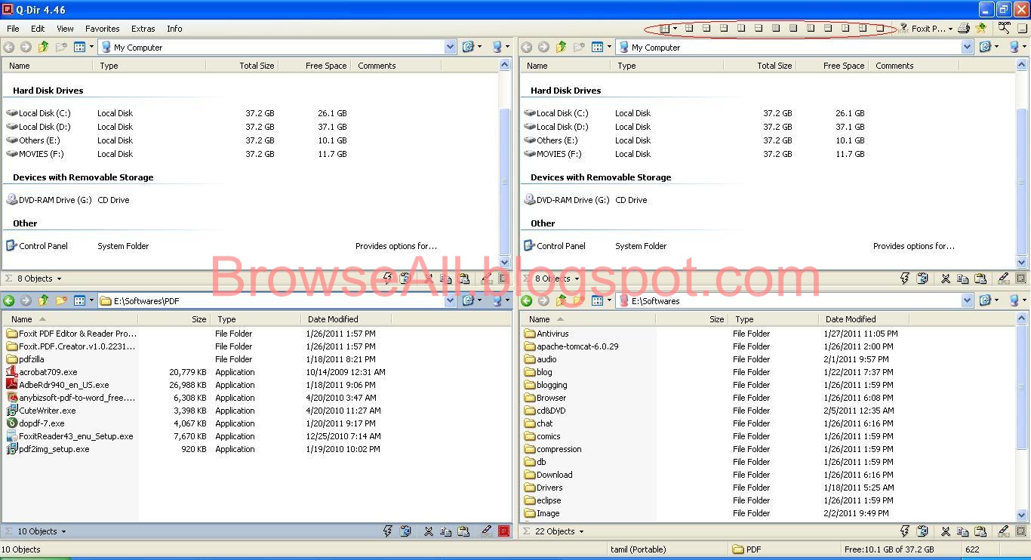The width and height of the screenshot is (1031, 560).
Task: Click lightning icon in 10 Objects status bar
Action: 387,531
